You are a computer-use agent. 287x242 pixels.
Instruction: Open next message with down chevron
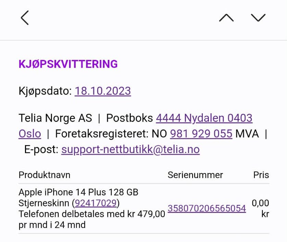coord(258,18)
